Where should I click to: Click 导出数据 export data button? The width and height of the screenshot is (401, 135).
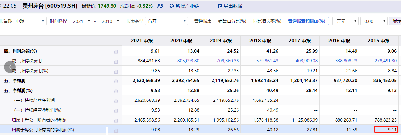click(x=230, y=6)
